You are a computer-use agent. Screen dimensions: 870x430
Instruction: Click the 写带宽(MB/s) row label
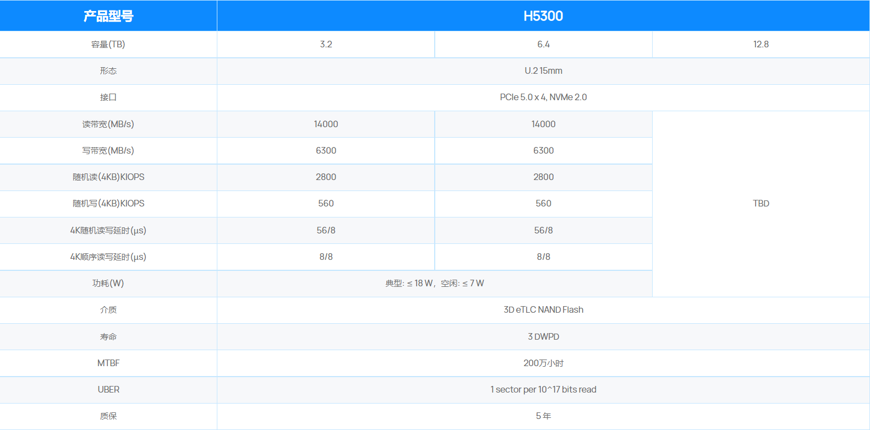click(108, 151)
